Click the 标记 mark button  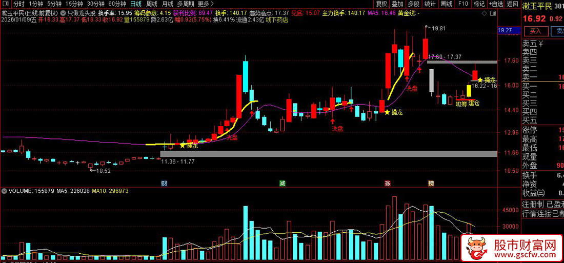pyautogui.click(x=479, y=4)
